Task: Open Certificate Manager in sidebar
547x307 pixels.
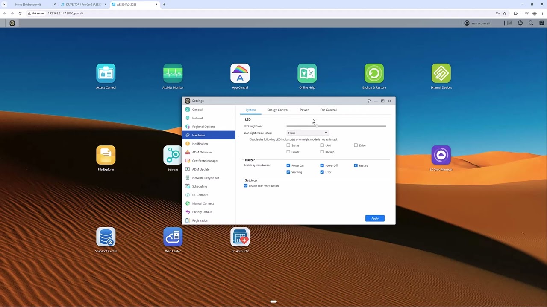Action: (x=209, y=161)
